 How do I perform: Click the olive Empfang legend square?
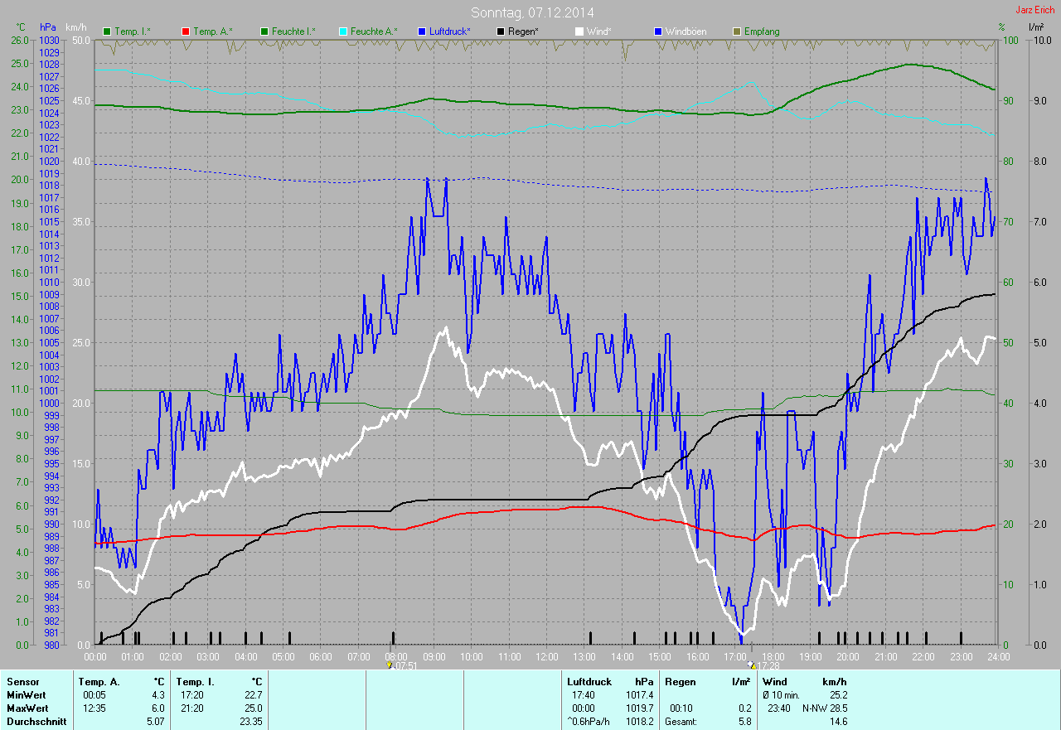(x=738, y=31)
